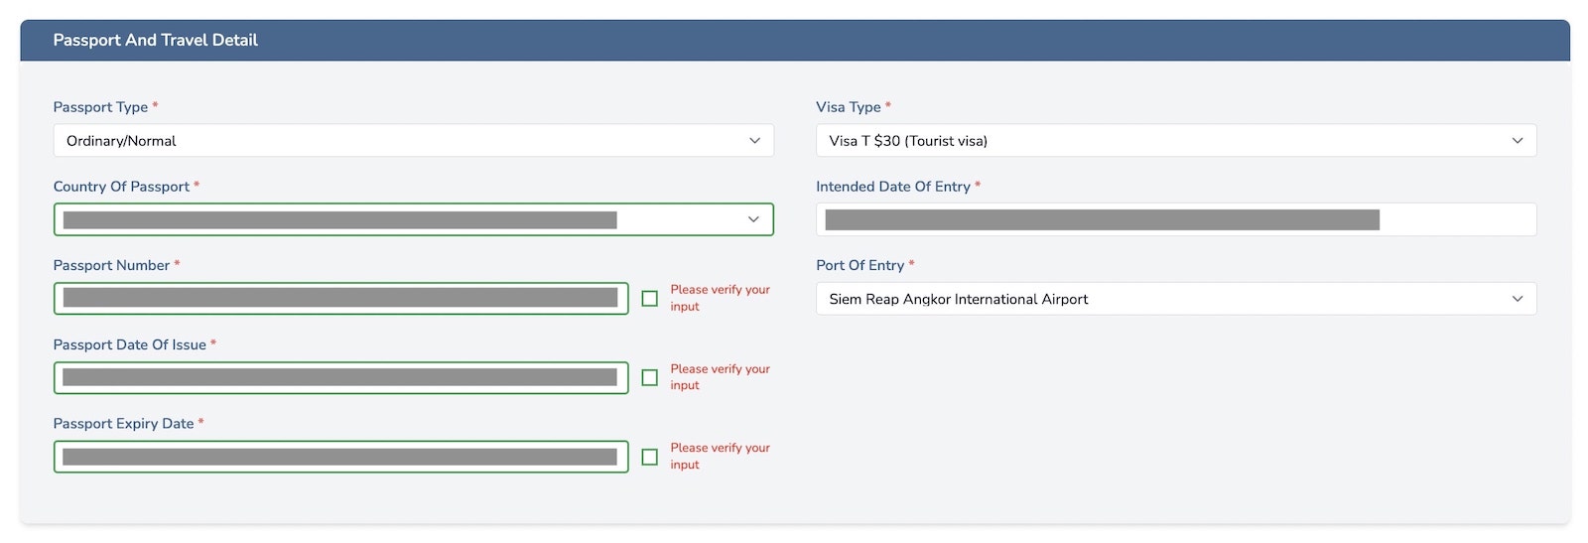Image resolution: width=1588 pixels, height=543 pixels.
Task: Click the Intended Date Of Entry field
Action: 1175,219
